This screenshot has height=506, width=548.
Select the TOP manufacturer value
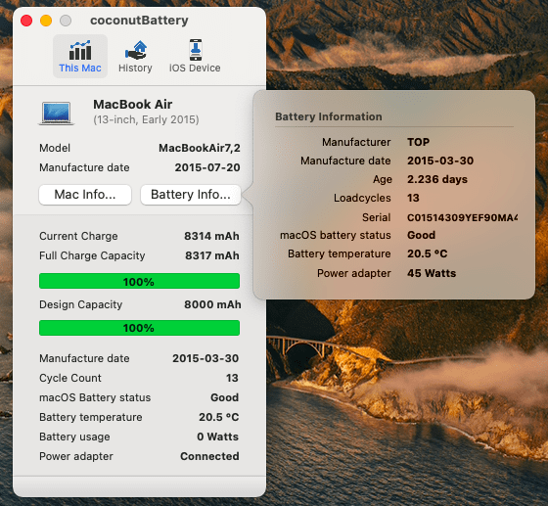pyautogui.click(x=419, y=142)
